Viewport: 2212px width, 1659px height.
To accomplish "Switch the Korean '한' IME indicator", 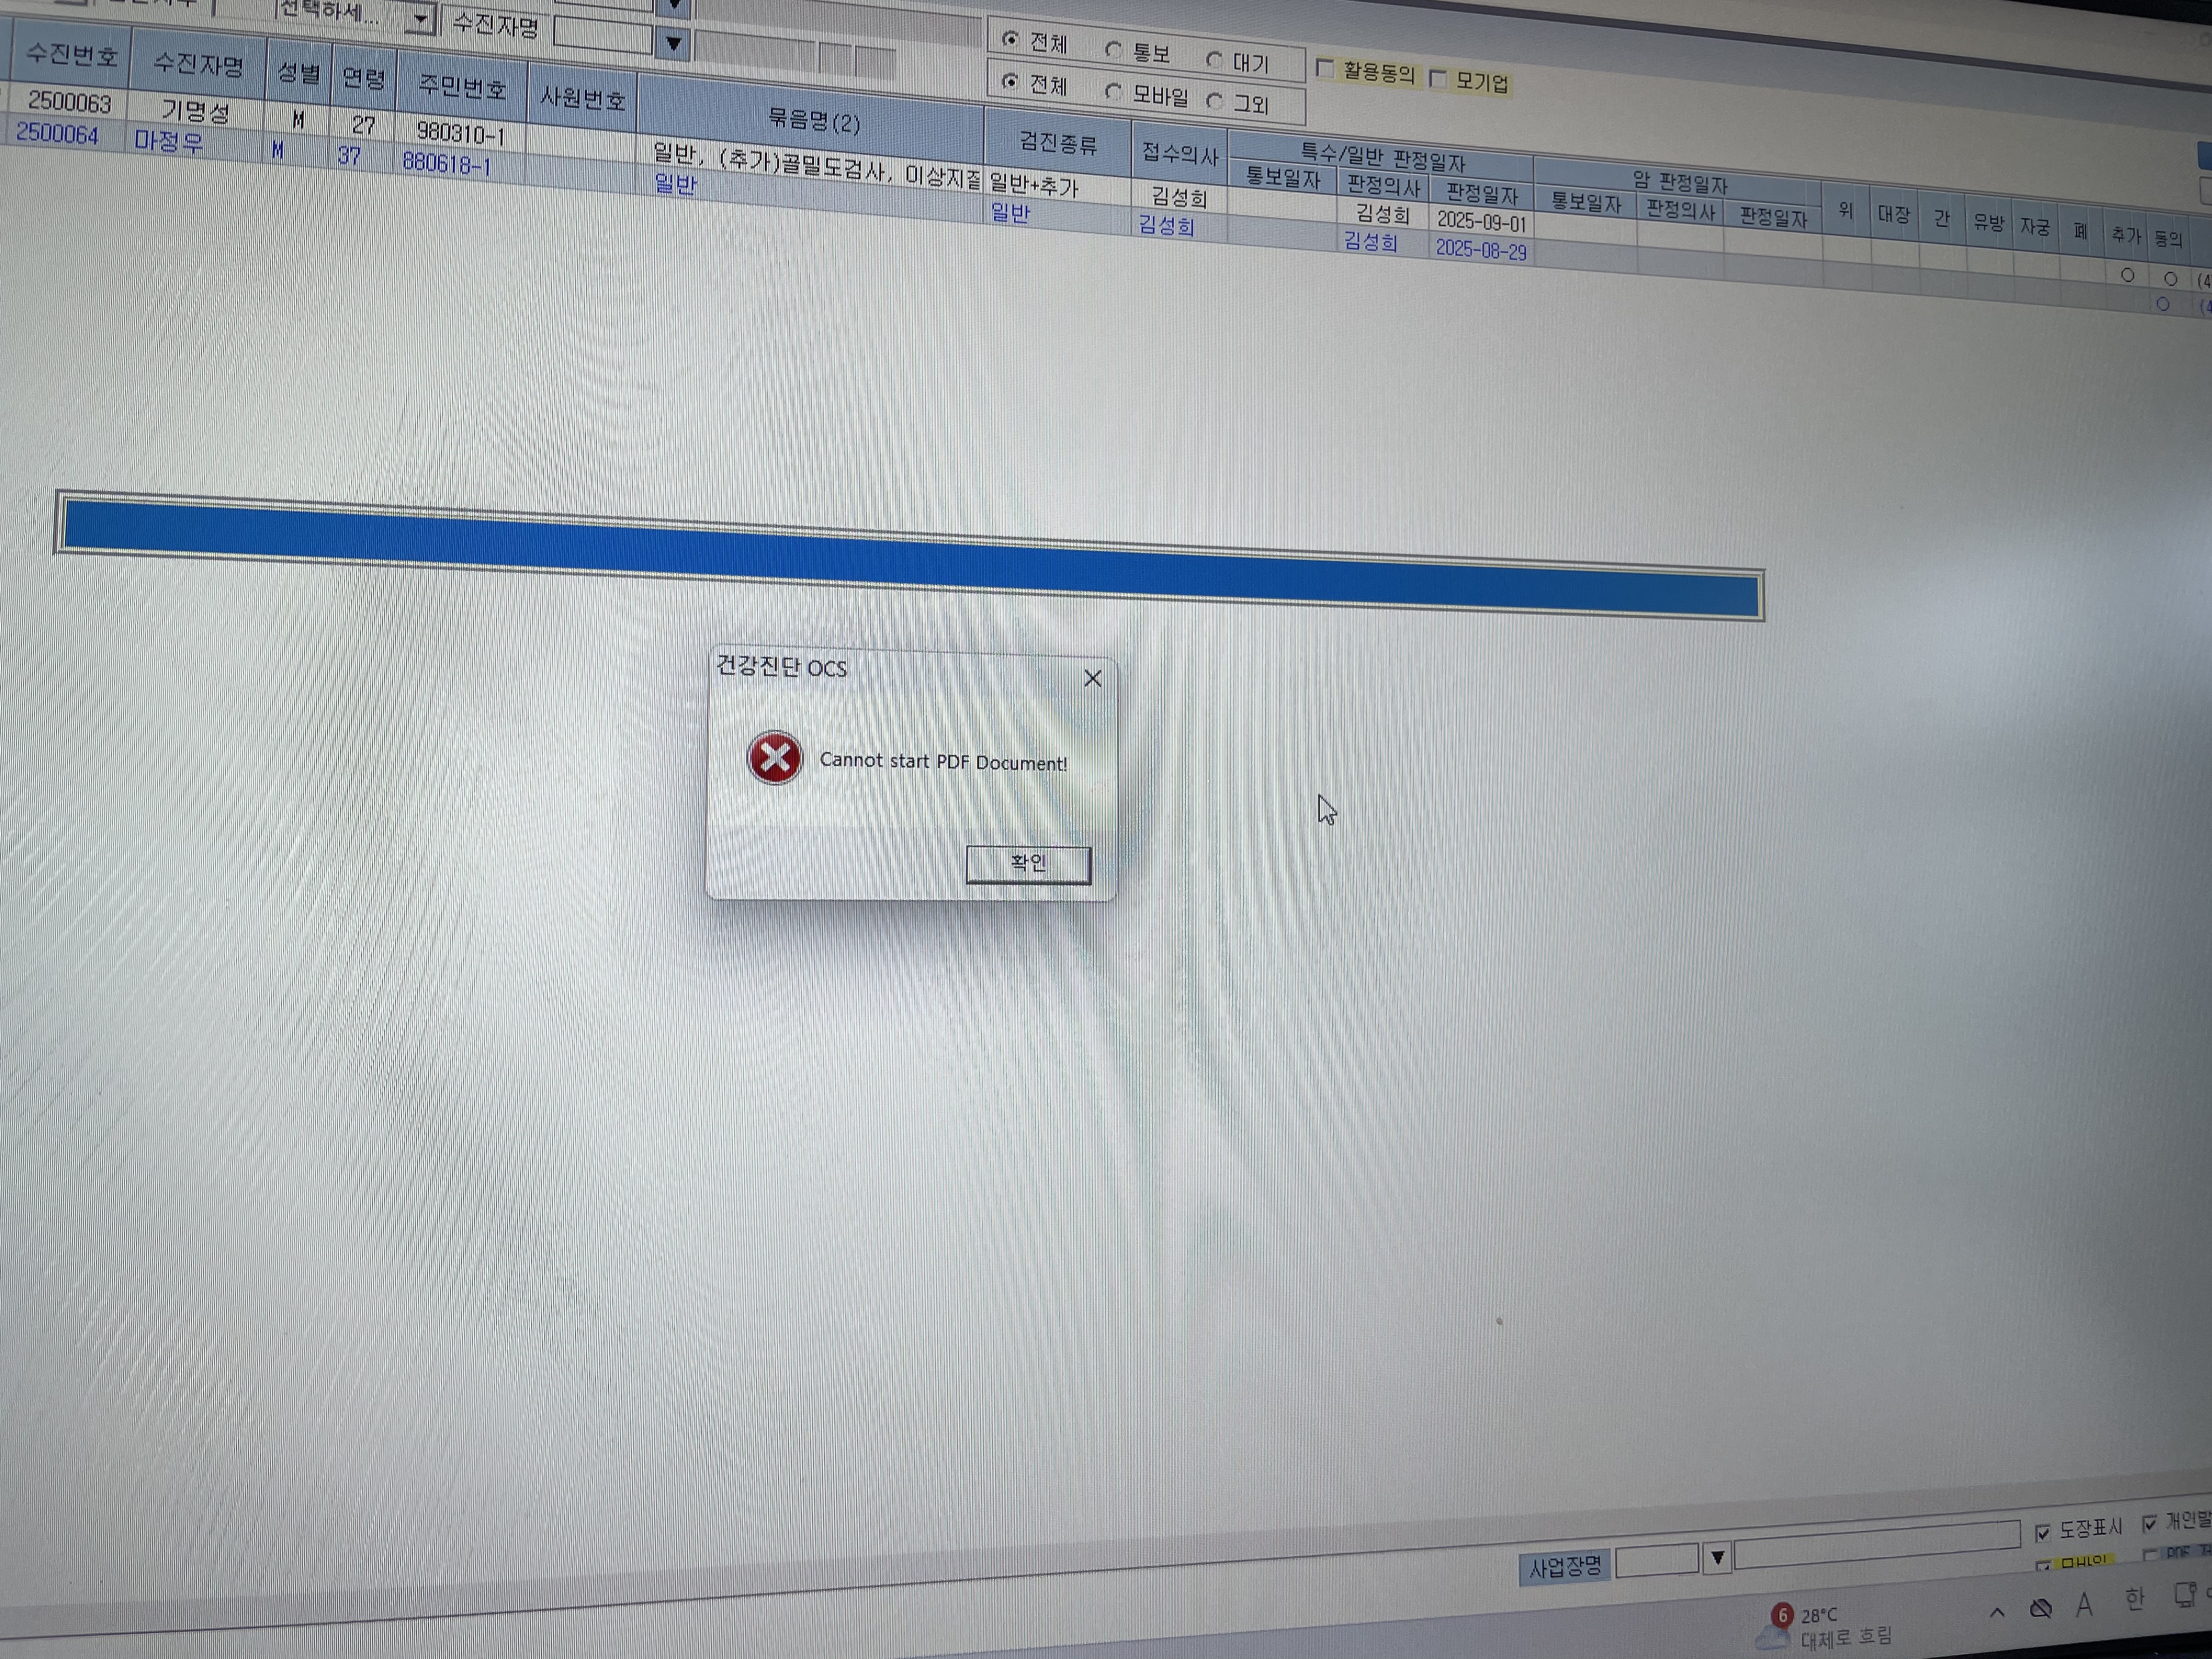I will (2134, 1600).
